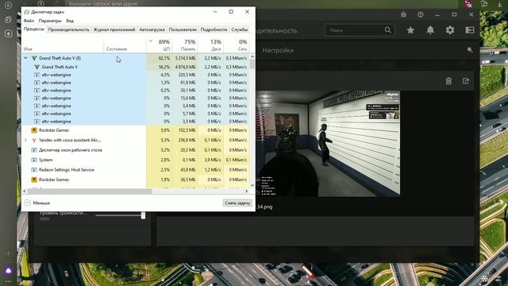Click the pin icon beside Настройки

click(x=470, y=49)
